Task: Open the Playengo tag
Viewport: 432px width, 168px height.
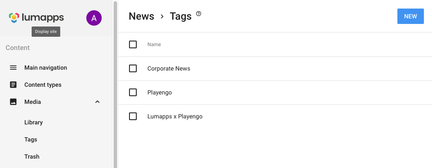Action: (x=159, y=92)
